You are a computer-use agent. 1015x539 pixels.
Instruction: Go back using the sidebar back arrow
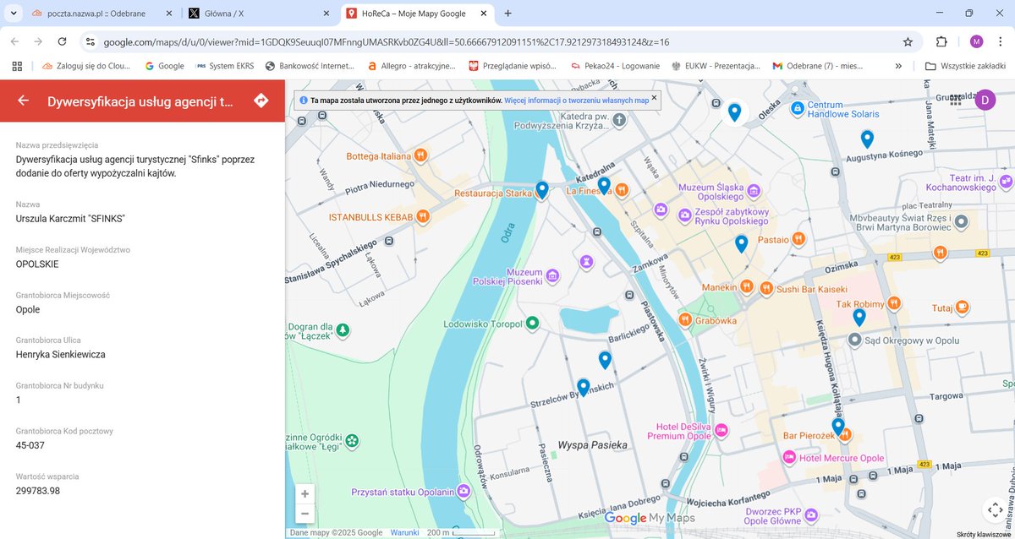(x=23, y=101)
